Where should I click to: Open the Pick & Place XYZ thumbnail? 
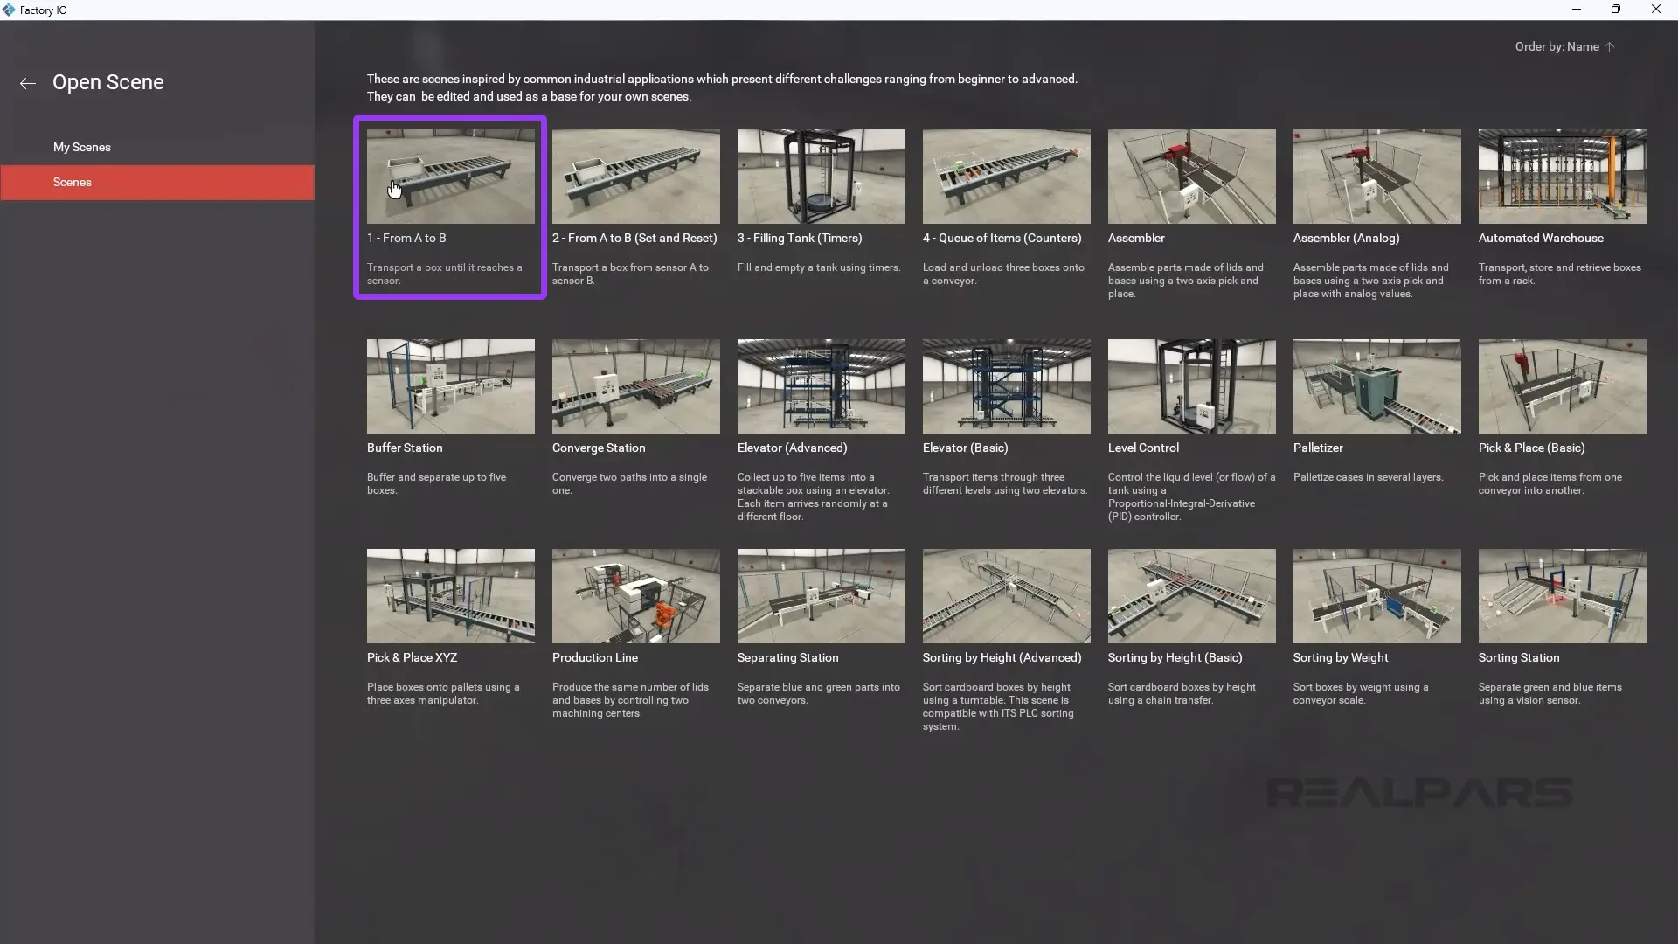(450, 596)
